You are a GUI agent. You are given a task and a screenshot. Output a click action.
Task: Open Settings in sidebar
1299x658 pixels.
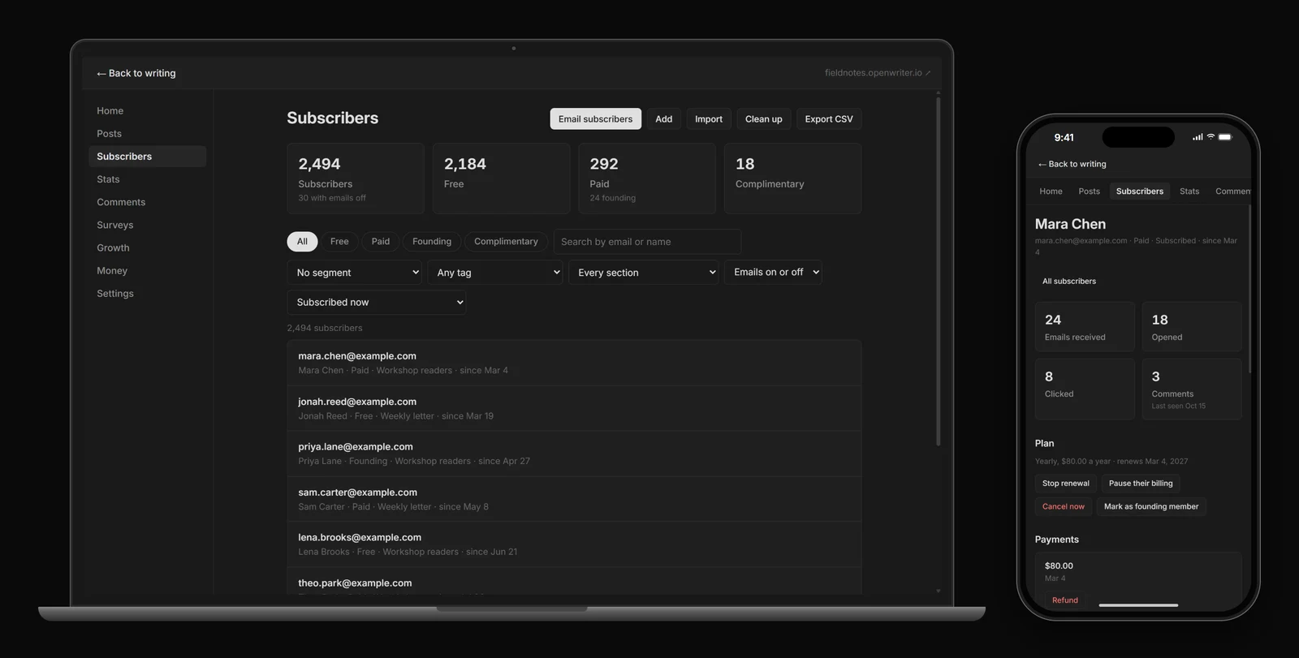point(147,293)
